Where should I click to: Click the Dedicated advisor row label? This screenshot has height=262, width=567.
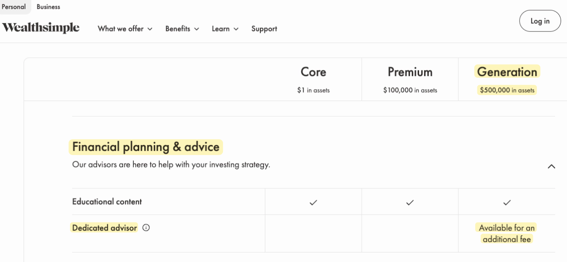[x=104, y=228]
